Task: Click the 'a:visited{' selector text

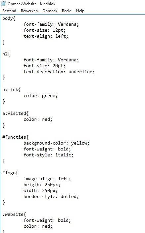Action: pyautogui.click(x=15, y=114)
